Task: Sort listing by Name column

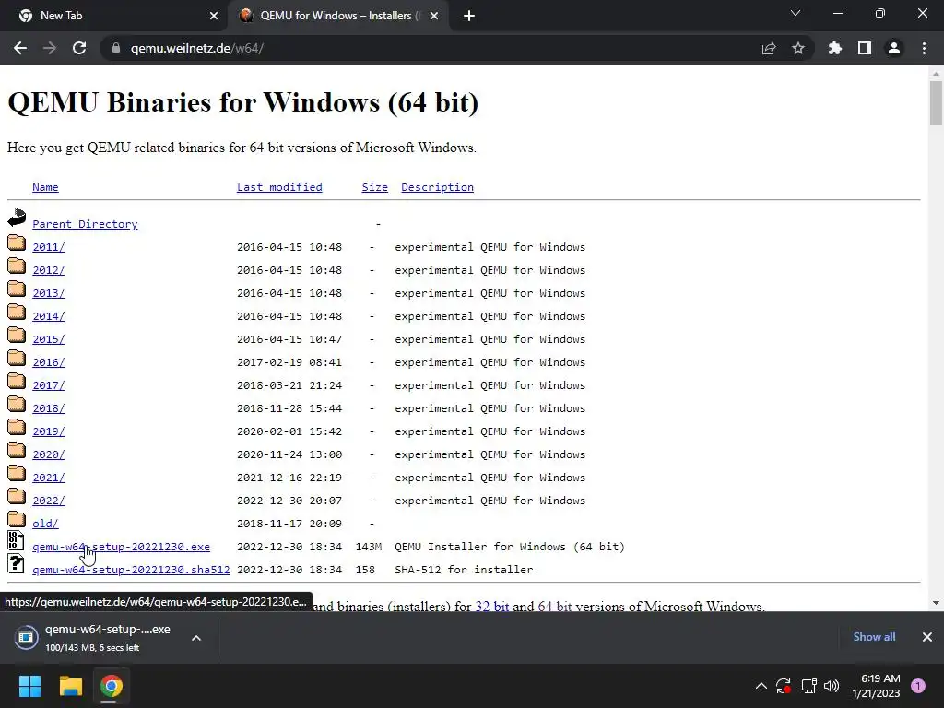Action: pos(45,187)
